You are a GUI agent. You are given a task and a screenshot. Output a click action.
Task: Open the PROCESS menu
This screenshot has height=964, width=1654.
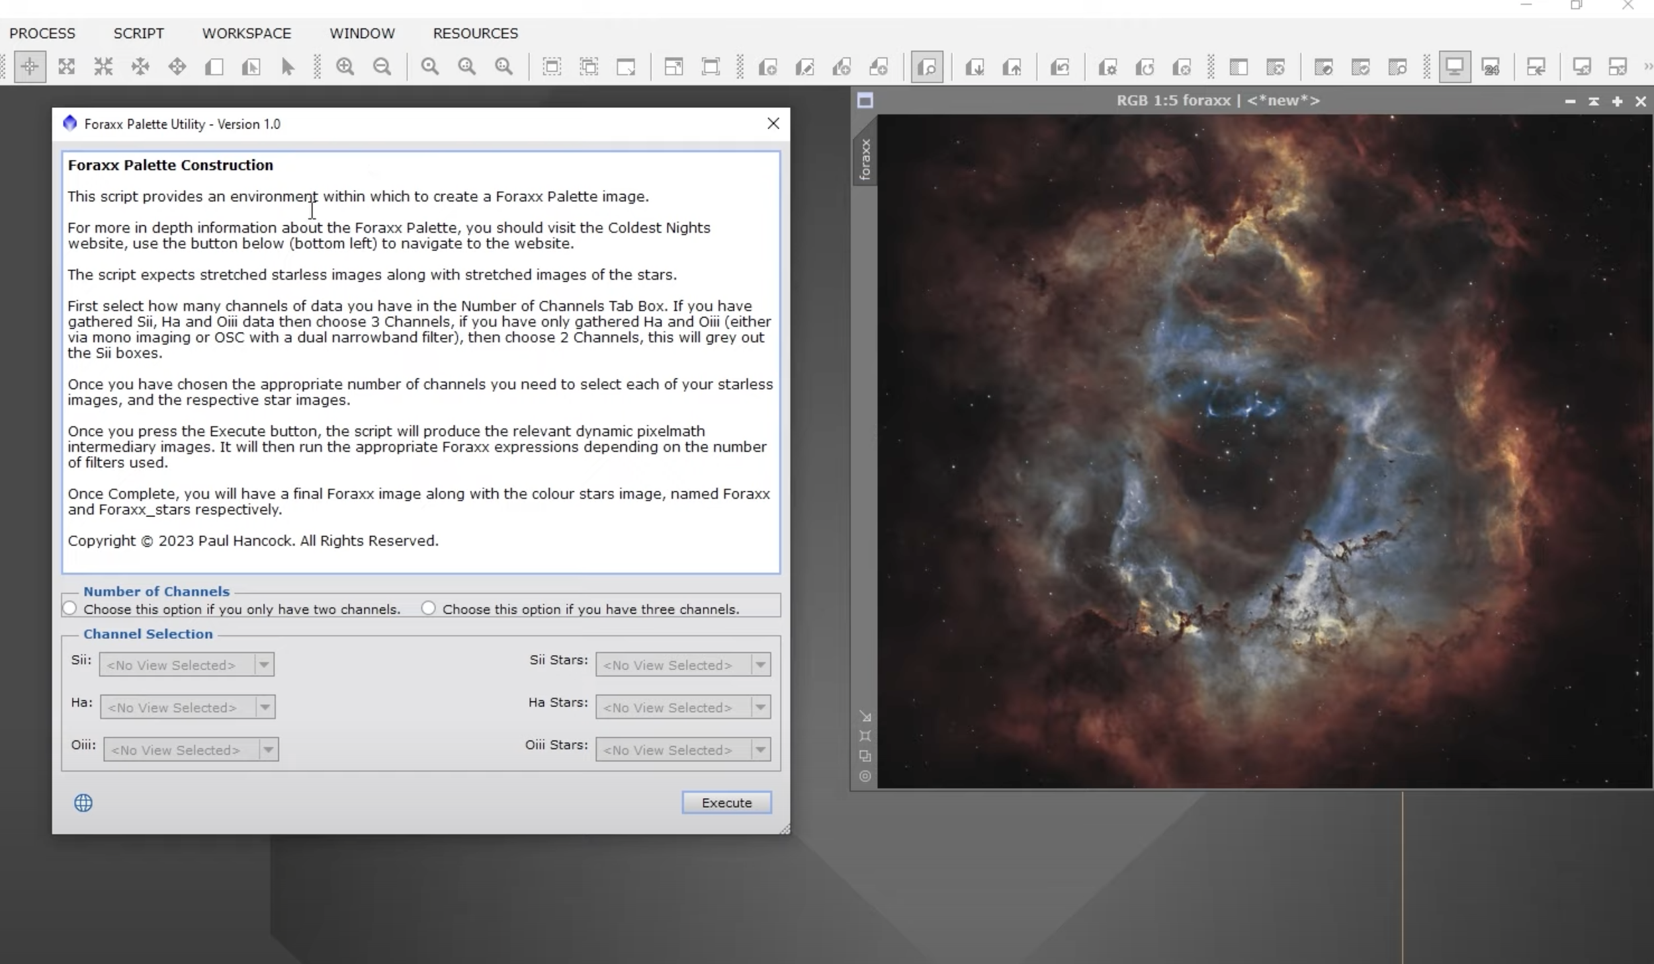[42, 33]
